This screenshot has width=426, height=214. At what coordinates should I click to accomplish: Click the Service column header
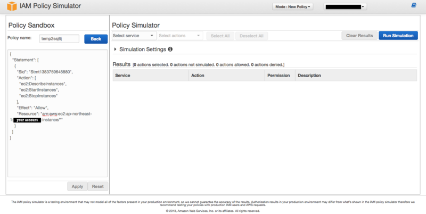click(x=151, y=75)
